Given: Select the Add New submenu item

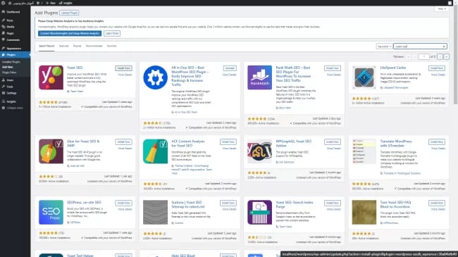Looking at the screenshot, I should [x=8, y=67].
